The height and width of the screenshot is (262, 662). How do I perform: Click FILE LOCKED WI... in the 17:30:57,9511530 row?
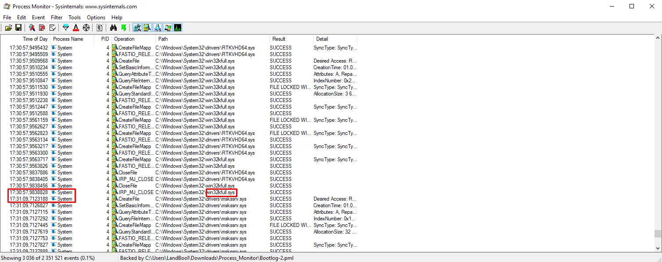point(290,87)
